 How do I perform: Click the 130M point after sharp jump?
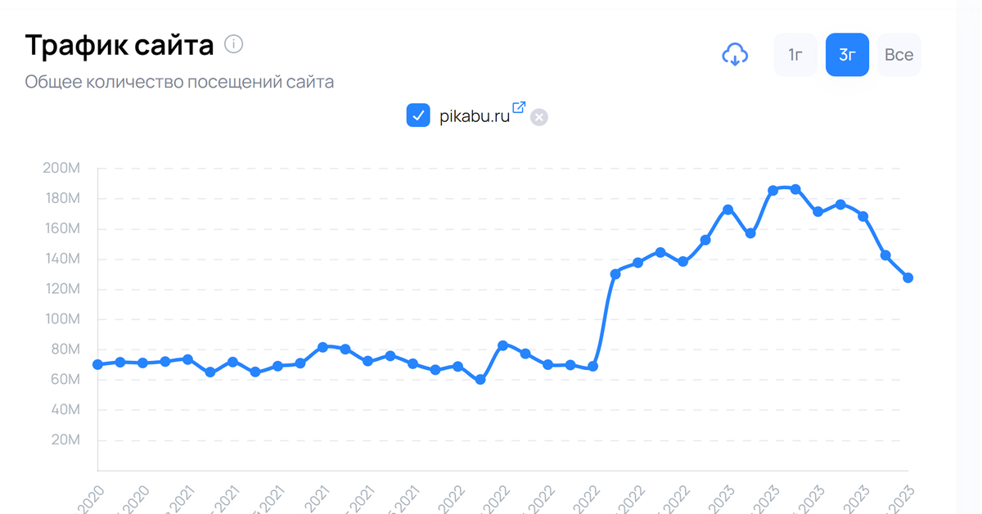[x=615, y=274]
